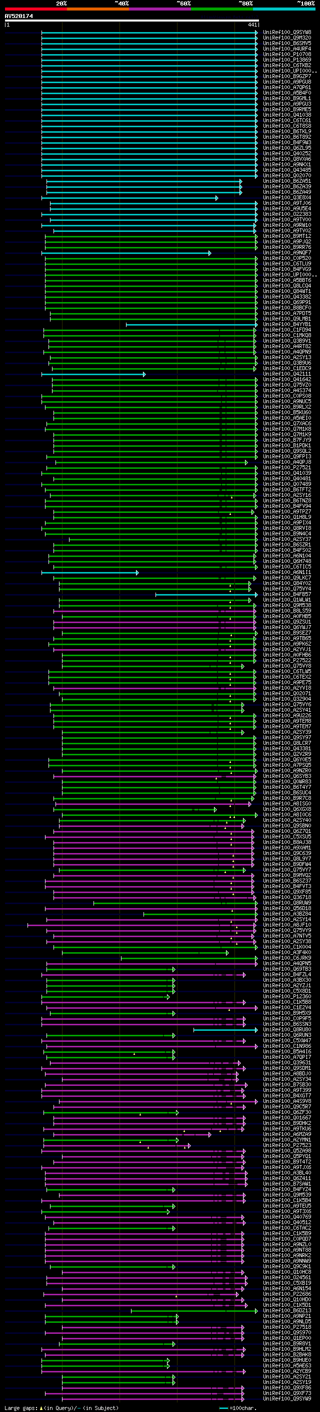Image resolution: width=320 pixels, height=1412 pixels.
Task: Select the UniRef100_P27522 label
Action: (286, 661)
